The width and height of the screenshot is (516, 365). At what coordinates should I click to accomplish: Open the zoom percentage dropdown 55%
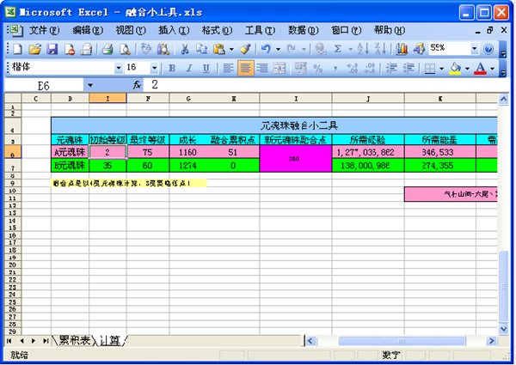(x=474, y=49)
